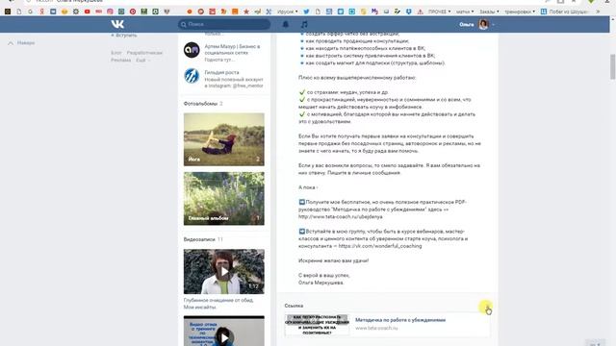The height and width of the screenshot is (346, 616).
Task: Show hidden bookmarks with the double-arrow
Action: (x=598, y=12)
